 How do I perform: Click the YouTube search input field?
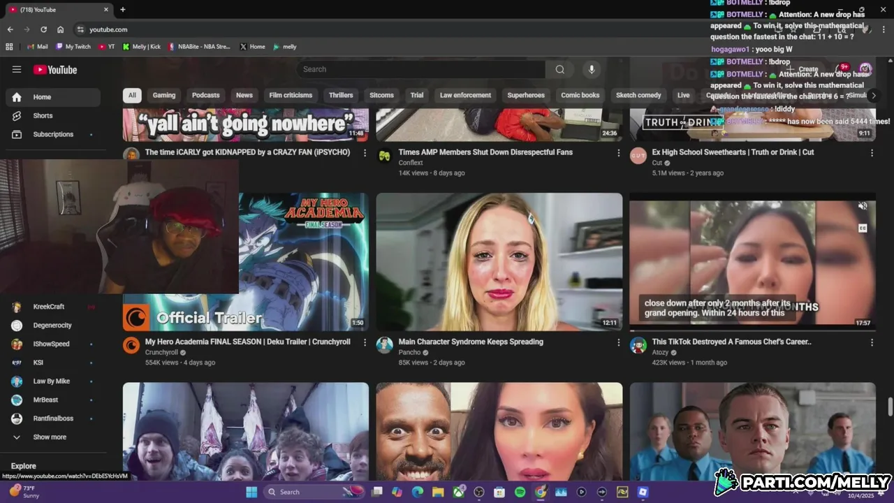tap(421, 69)
